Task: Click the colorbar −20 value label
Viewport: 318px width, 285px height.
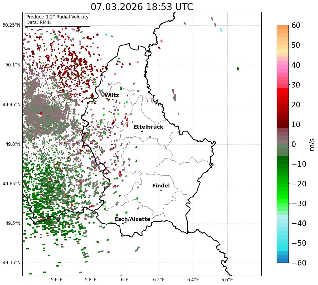Action: pos(299,184)
